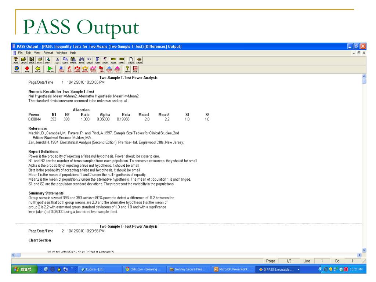Image resolution: width=376 pixels, height=282 pixels.
Task: Open the Diffs 2 Prop procedure icon
Action: [61, 69]
